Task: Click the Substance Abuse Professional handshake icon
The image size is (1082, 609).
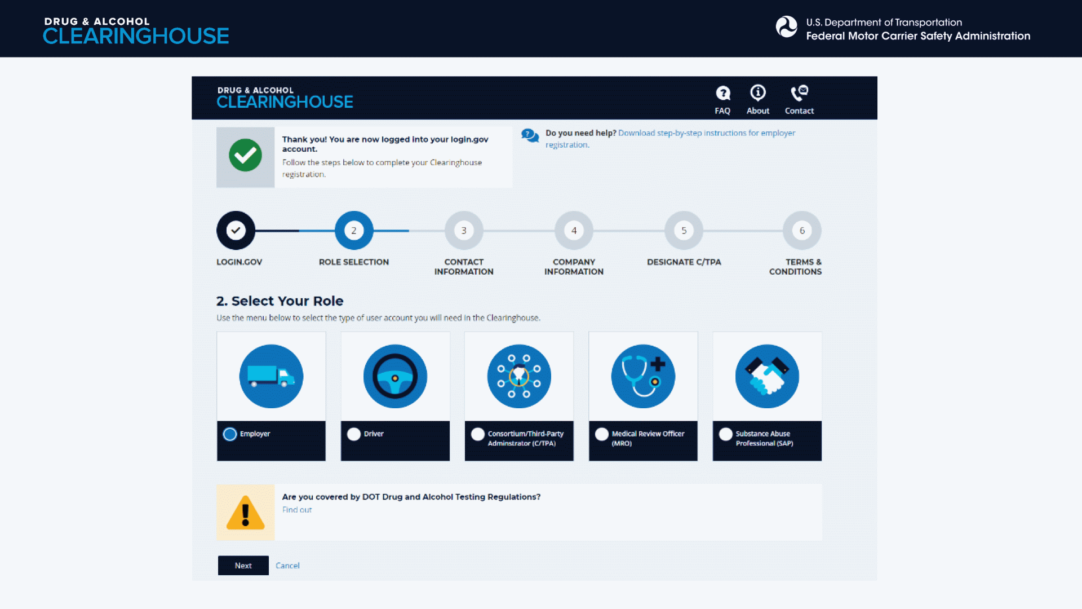Action: click(767, 376)
